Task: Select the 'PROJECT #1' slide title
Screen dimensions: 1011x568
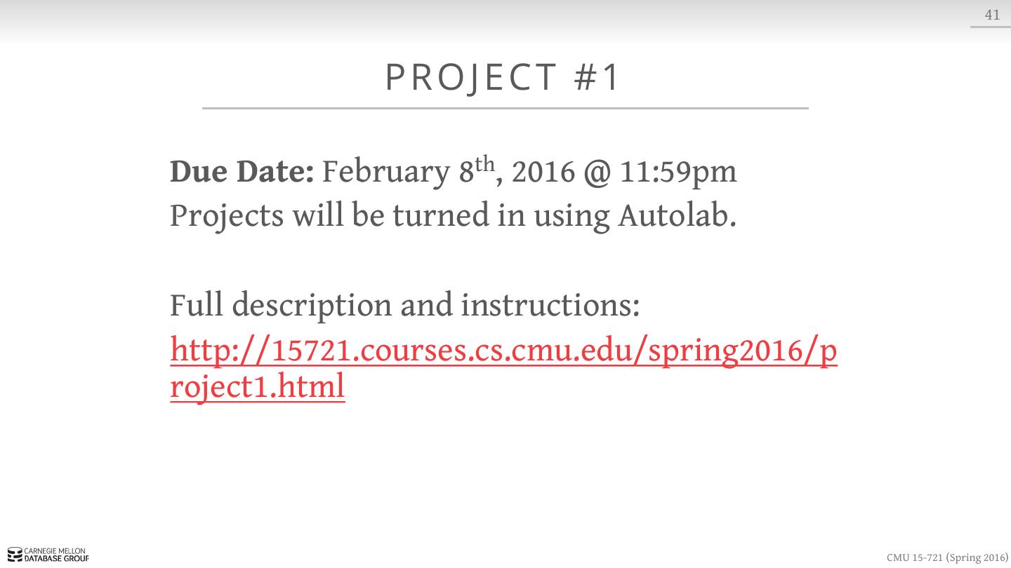Action: 503,77
